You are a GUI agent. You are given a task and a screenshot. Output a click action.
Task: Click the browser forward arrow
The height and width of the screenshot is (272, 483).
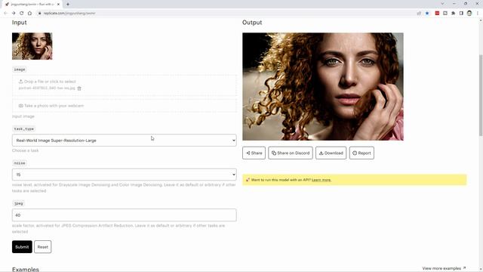pos(14,14)
